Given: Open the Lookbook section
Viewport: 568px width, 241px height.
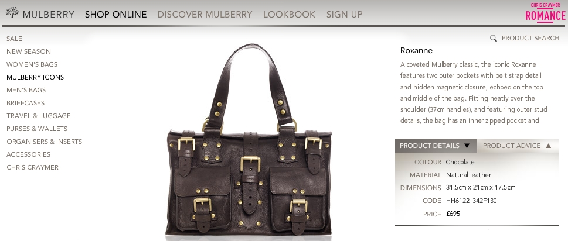Looking at the screenshot, I should click(289, 15).
